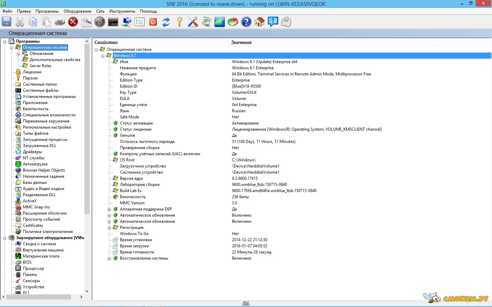This screenshot has width=492, height=307.
Task: Click the green memory chip icon
Action: 219,22
